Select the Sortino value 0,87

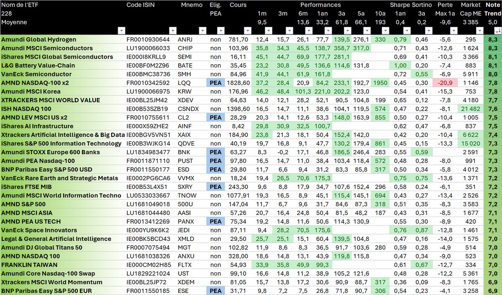point(421,230)
